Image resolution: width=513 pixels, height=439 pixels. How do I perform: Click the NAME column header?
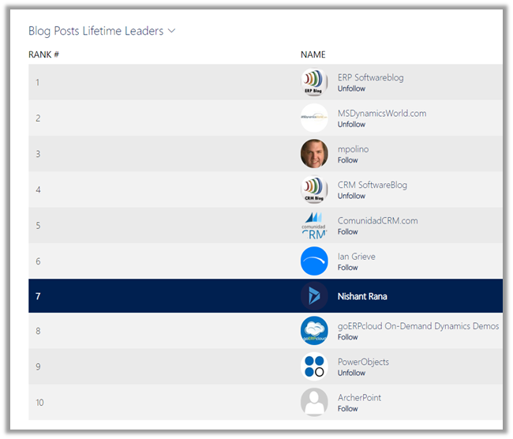313,54
